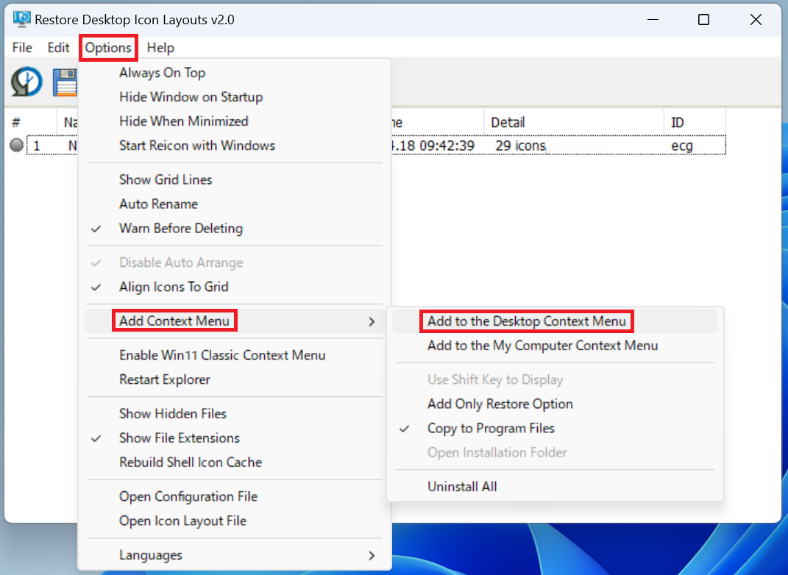Select Add to the My Computer Context Menu
The height and width of the screenshot is (575, 788).
tap(555, 346)
